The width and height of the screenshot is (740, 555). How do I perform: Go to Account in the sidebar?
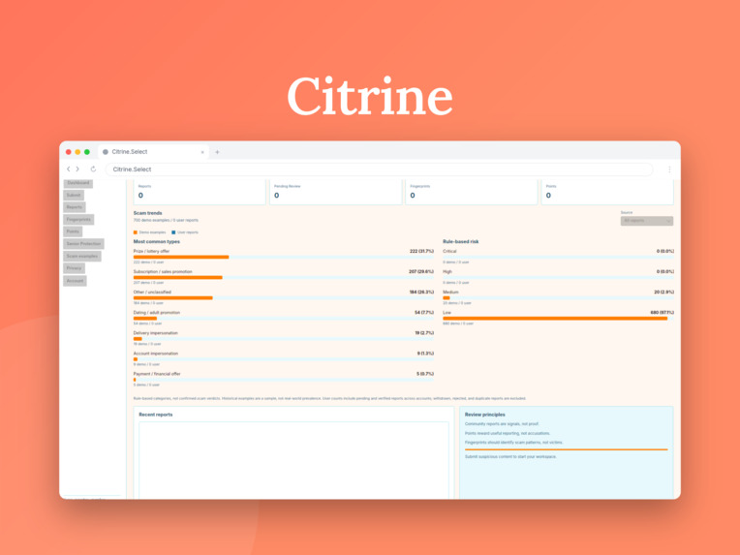coord(75,280)
